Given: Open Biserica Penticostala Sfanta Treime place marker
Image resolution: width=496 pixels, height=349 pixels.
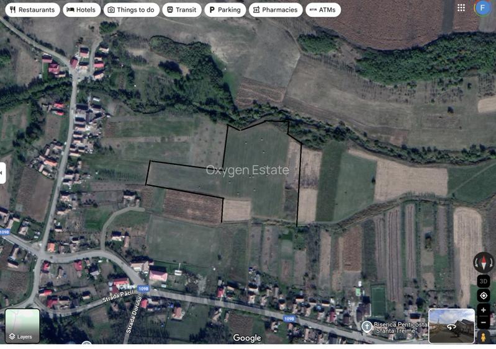Looking at the screenshot, I should pos(367,327).
